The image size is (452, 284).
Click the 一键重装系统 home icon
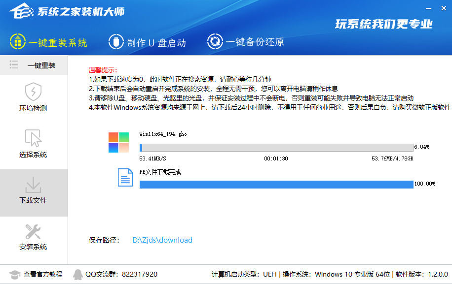(18, 42)
